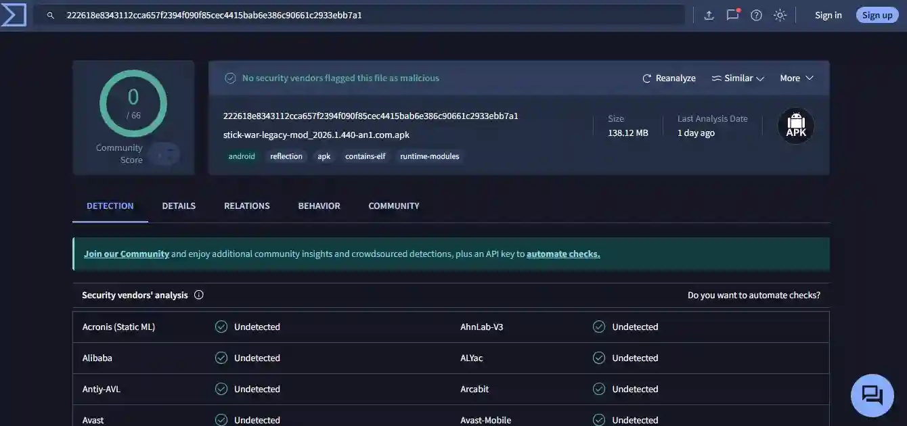Open the RELATIONS tab
The height and width of the screenshot is (426, 907).
(247, 206)
